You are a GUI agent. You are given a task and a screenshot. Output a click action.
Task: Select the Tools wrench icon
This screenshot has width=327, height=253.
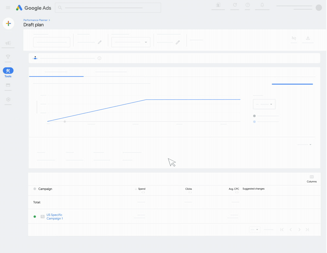pyautogui.click(x=8, y=71)
